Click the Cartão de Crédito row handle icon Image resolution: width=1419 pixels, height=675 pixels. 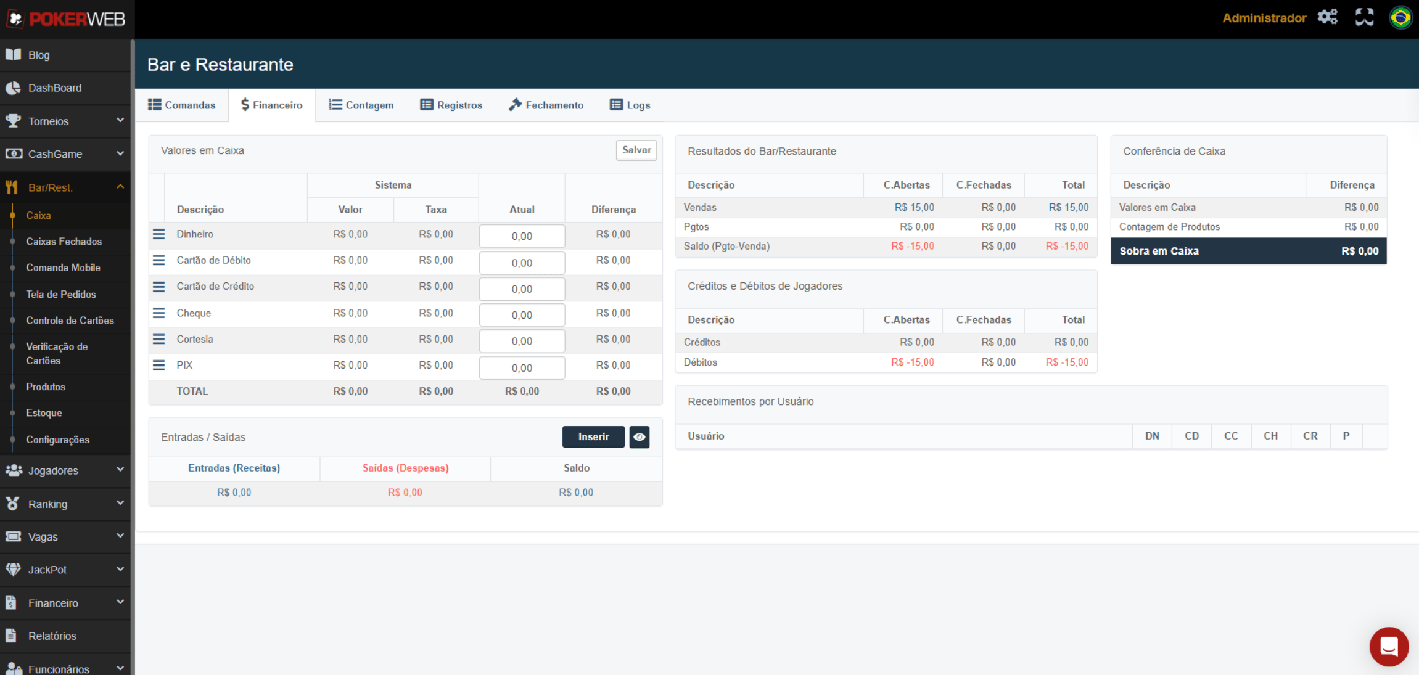(158, 287)
